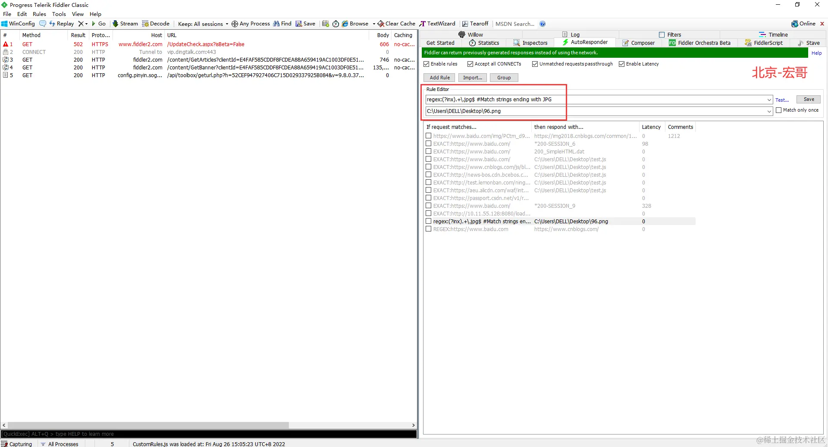Click the Save rule button
The height and width of the screenshot is (447, 828).
[x=809, y=99]
